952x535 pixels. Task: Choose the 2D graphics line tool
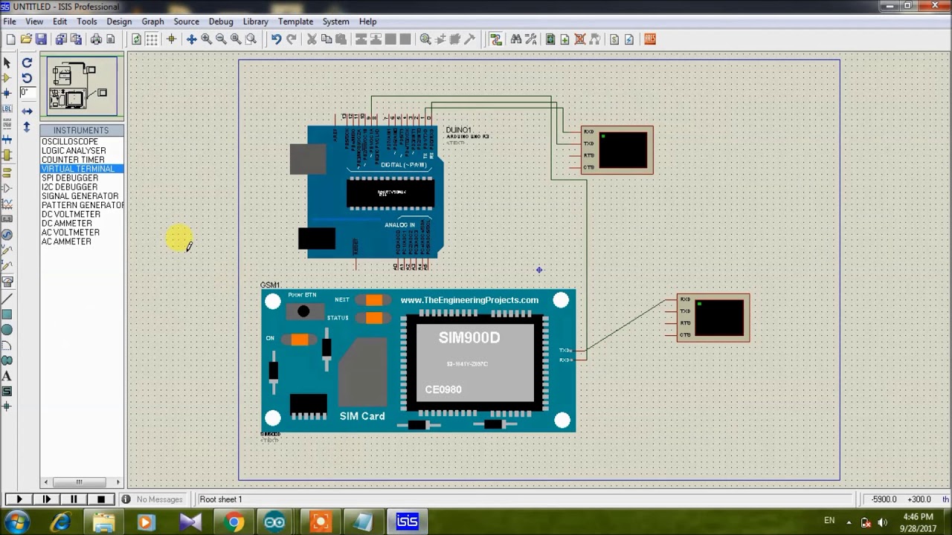pos(7,299)
